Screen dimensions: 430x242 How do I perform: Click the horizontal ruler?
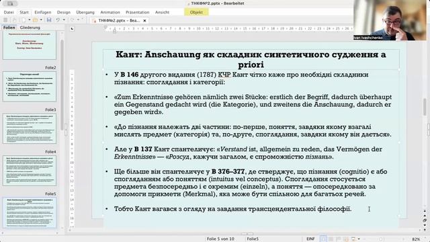[x=228, y=28]
